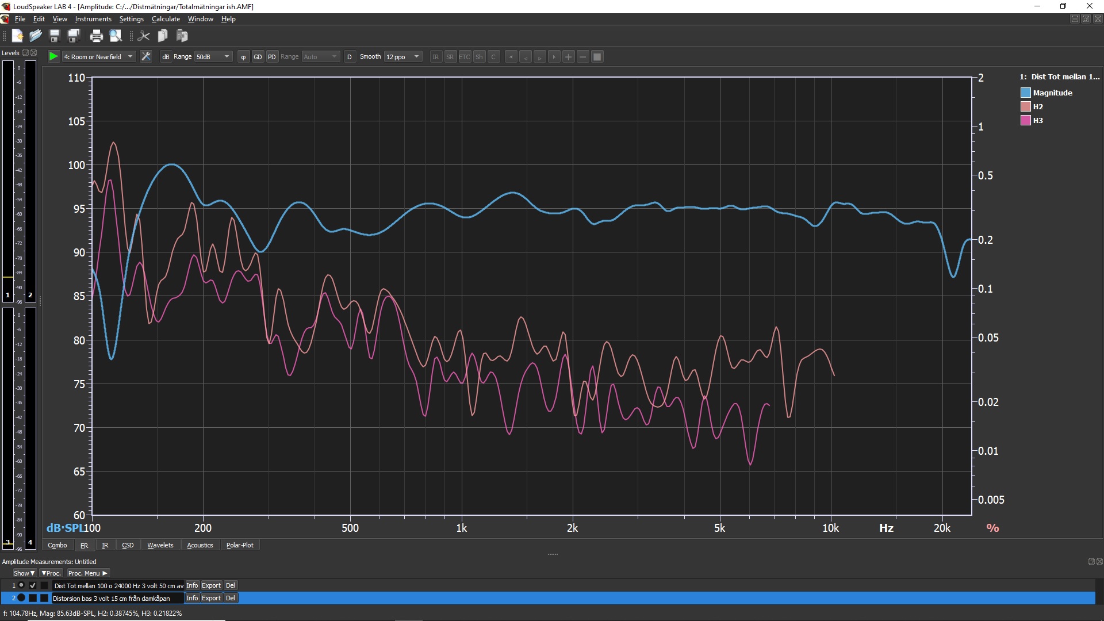Click the last right arrow marker button

[554, 56]
